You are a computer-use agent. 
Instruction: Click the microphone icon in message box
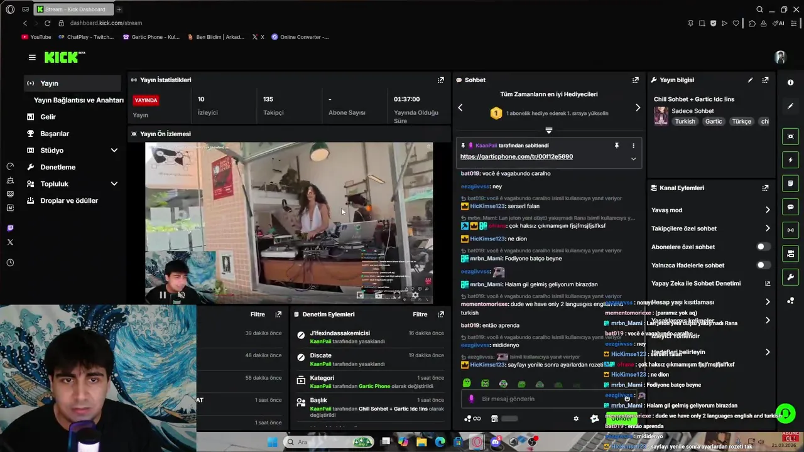point(472,399)
